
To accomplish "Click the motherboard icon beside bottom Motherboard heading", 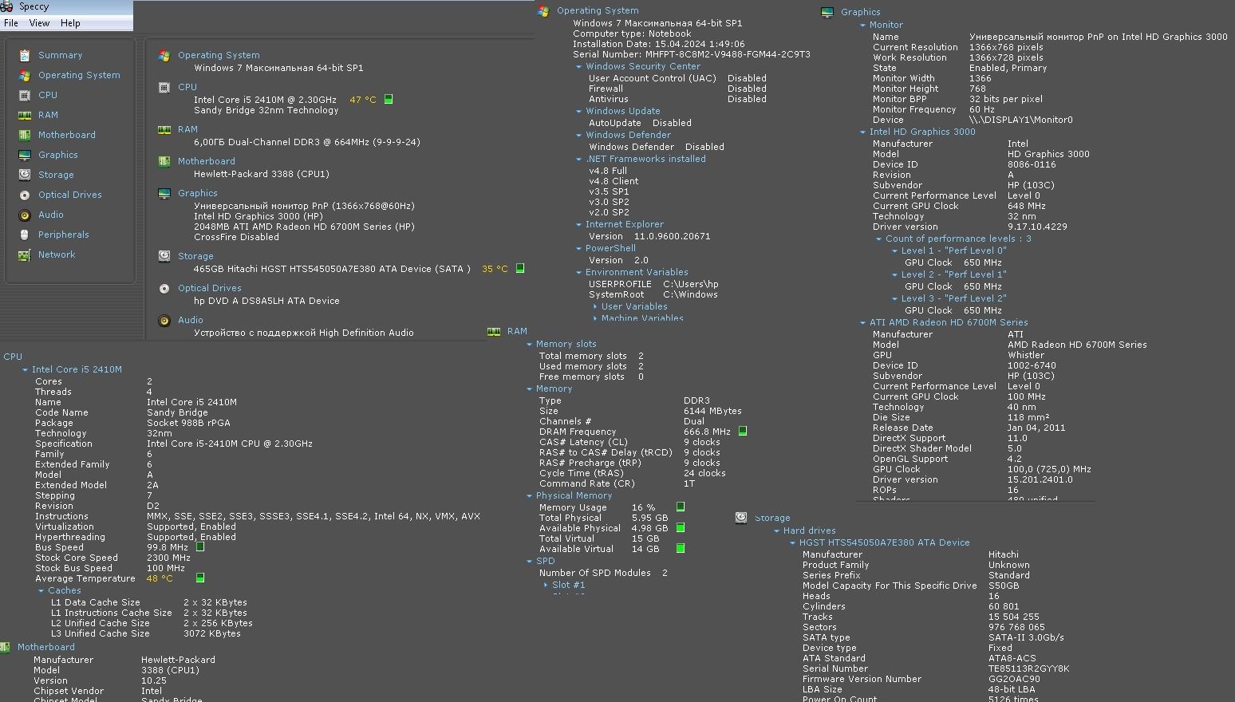I will (x=6, y=647).
